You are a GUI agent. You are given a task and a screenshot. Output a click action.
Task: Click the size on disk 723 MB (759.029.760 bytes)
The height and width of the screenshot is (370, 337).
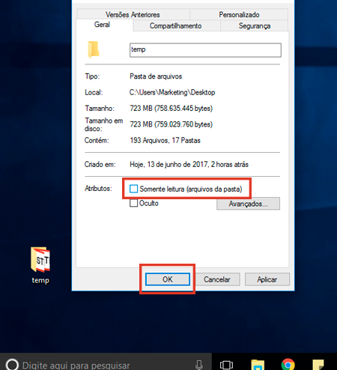(x=171, y=124)
